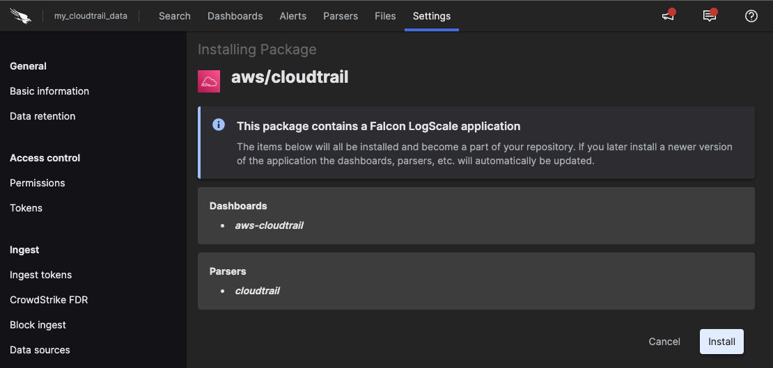Cancel the package installation
This screenshot has width=773, height=368.
[x=664, y=342]
